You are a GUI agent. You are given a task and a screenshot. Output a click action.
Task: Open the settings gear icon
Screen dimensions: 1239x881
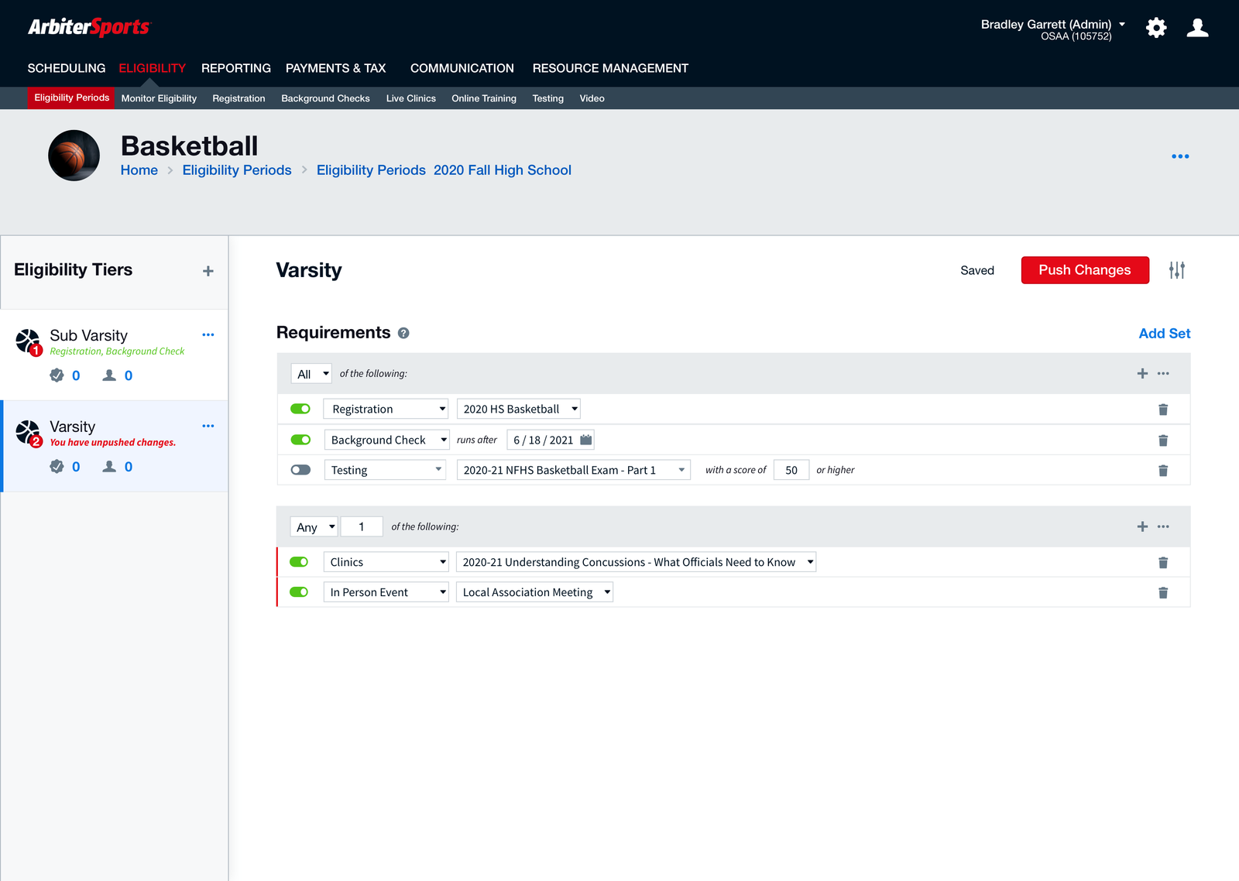pos(1156,28)
